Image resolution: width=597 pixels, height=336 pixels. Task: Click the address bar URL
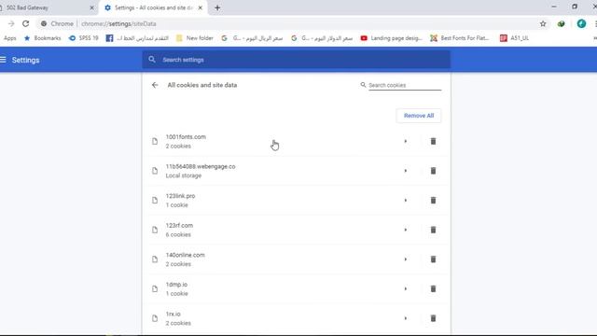[118, 23]
